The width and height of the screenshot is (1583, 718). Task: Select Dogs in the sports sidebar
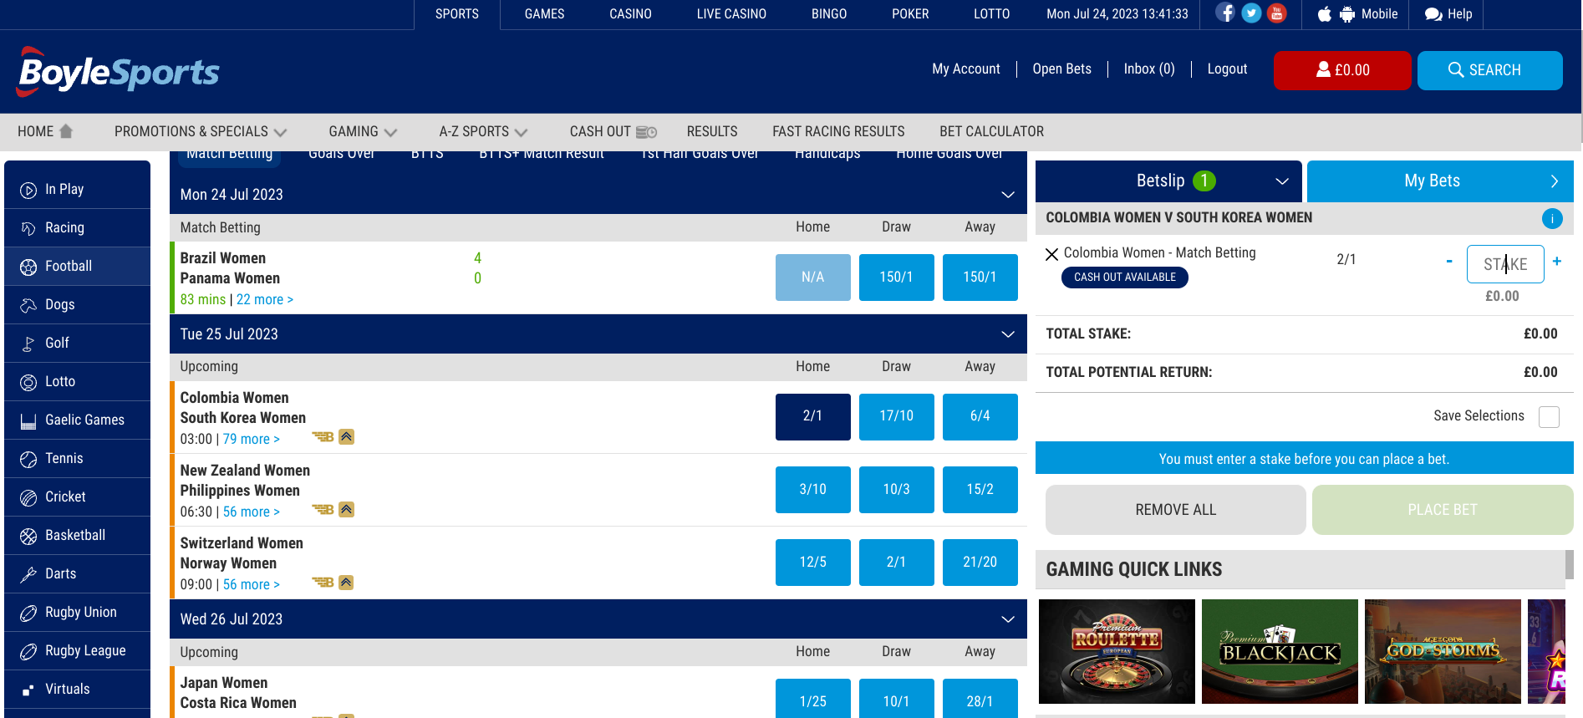pos(77,304)
